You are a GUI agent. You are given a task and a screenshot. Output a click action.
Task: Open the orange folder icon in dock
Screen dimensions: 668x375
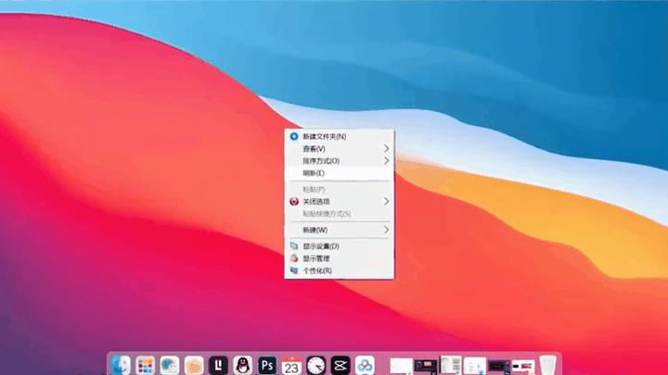point(194,365)
